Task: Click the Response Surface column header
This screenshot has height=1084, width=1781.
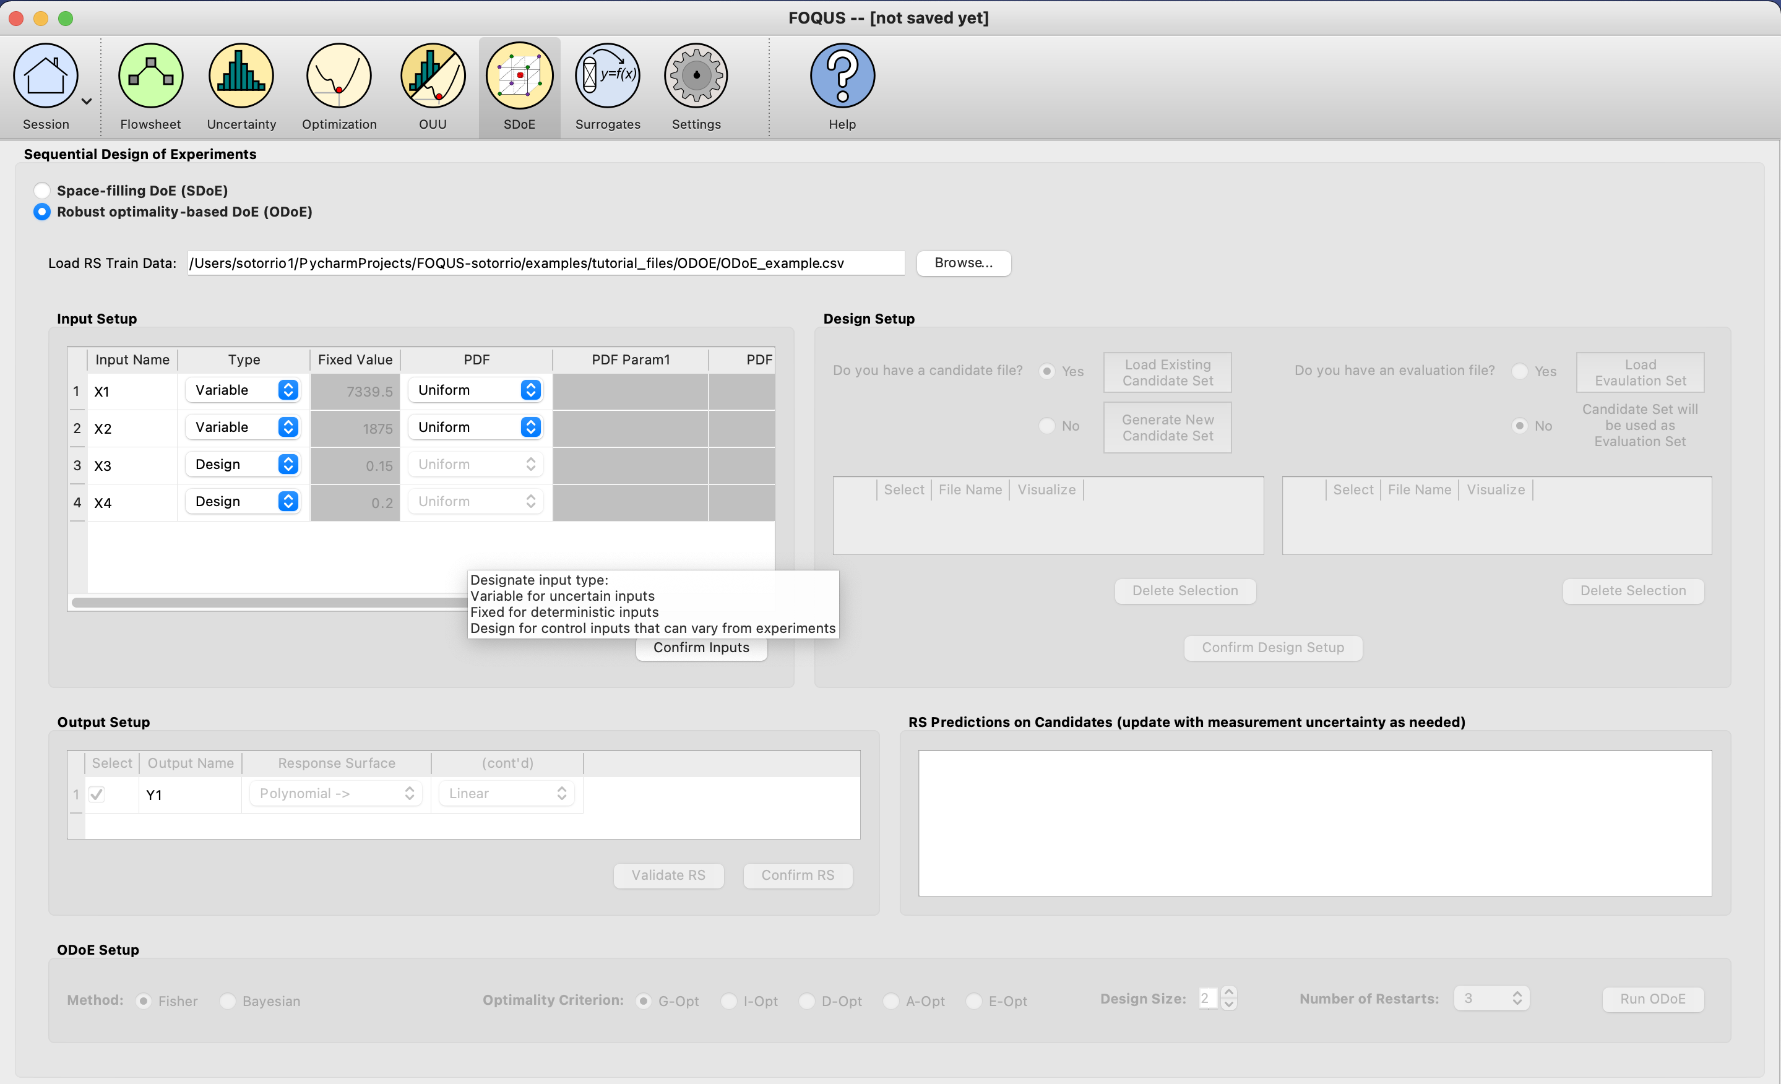Action: (x=336, y=763)
